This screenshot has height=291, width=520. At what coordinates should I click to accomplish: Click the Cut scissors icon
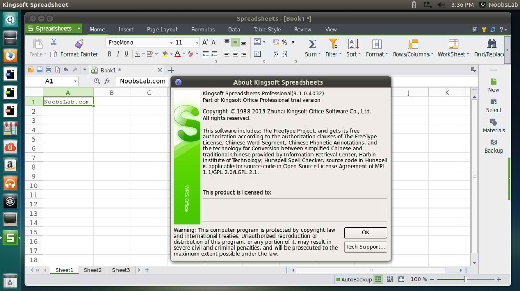(54, 43)
